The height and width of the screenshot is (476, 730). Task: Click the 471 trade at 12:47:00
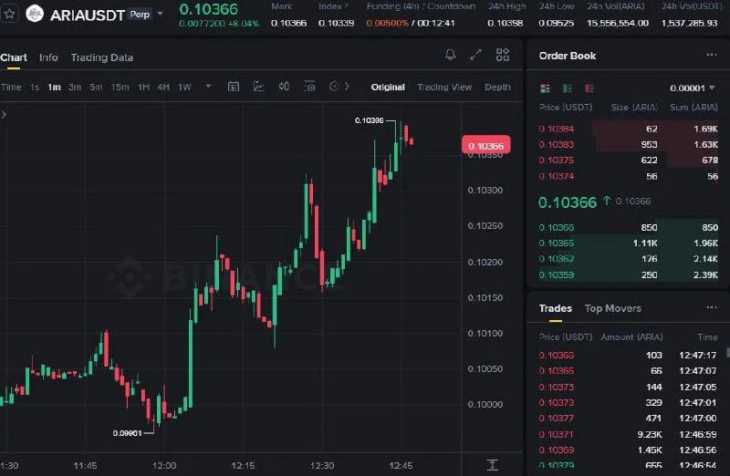click(x=628, y=419)
